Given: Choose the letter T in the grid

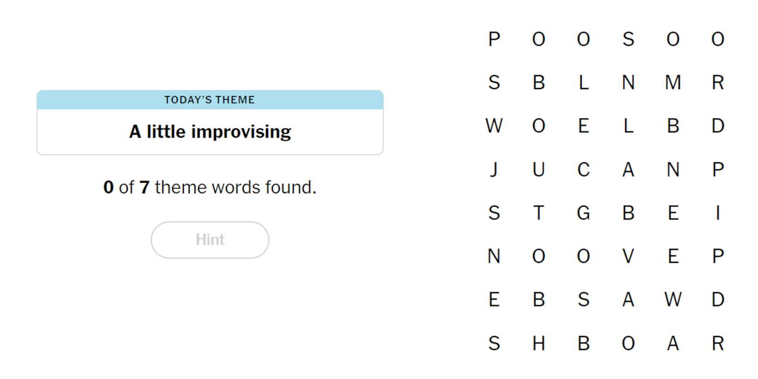Looking at the screenshot, I should 538,213.
